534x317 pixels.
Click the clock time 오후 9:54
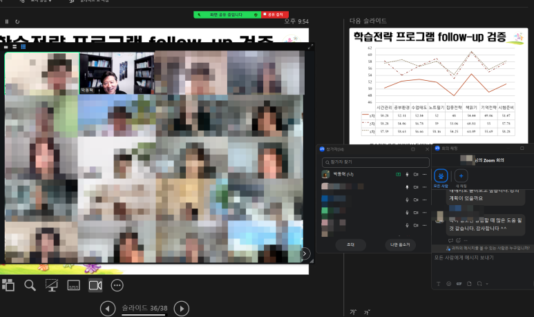tap(296, 21)
